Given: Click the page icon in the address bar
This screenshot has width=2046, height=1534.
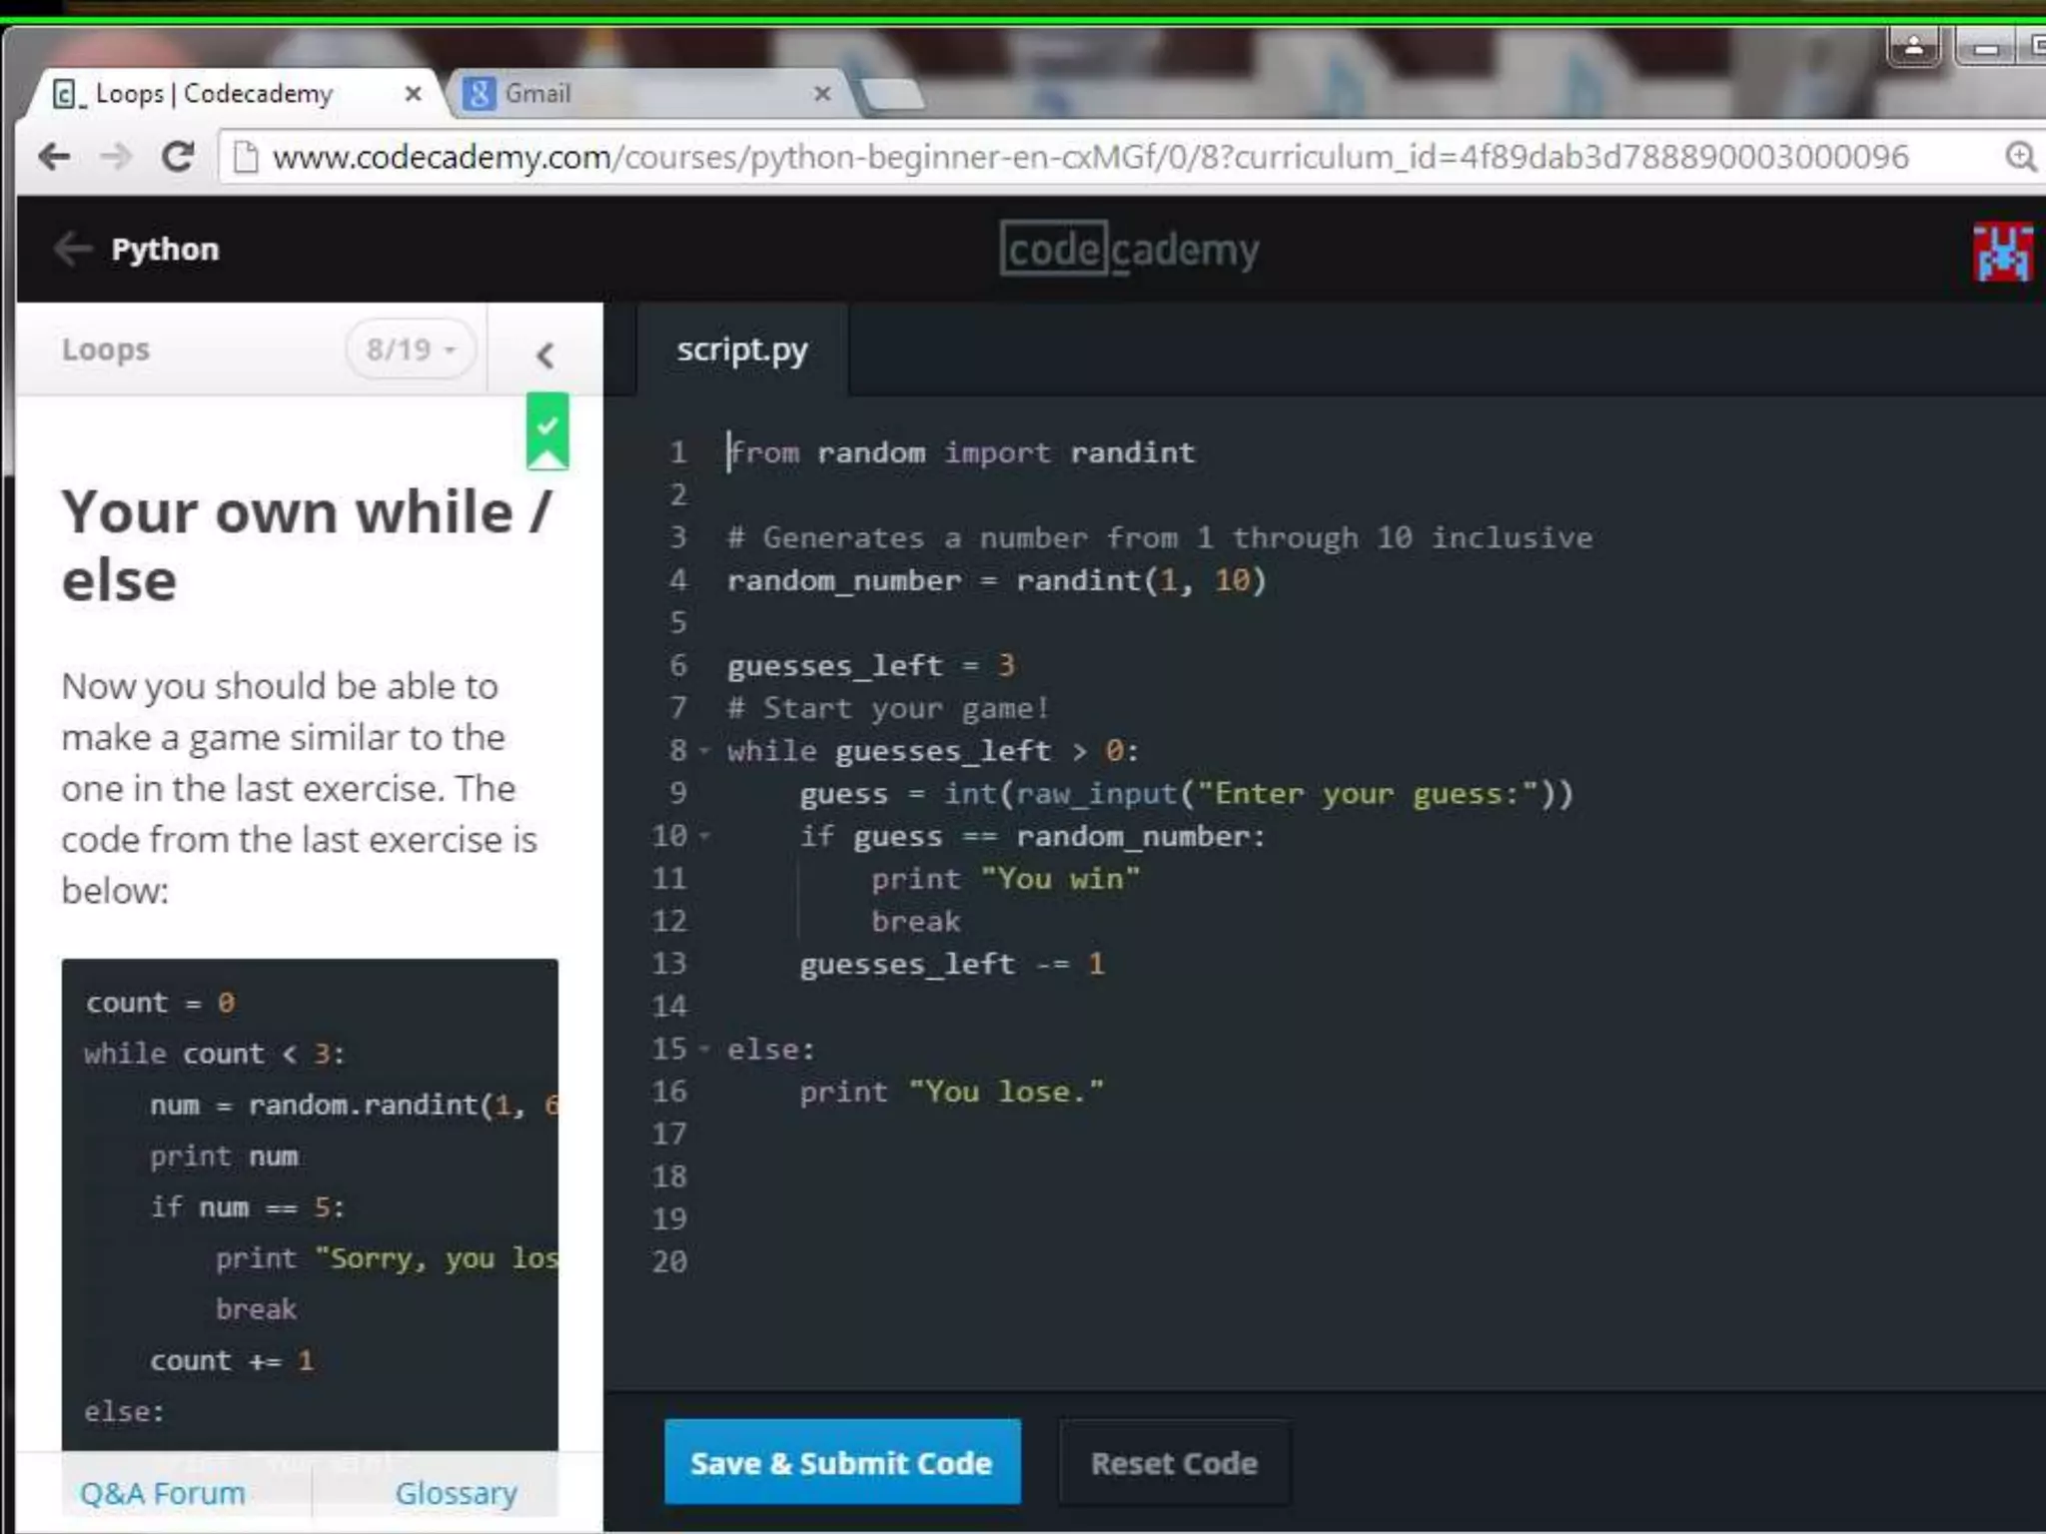Looking at the screenshot, I should click(x=245, y=157).
